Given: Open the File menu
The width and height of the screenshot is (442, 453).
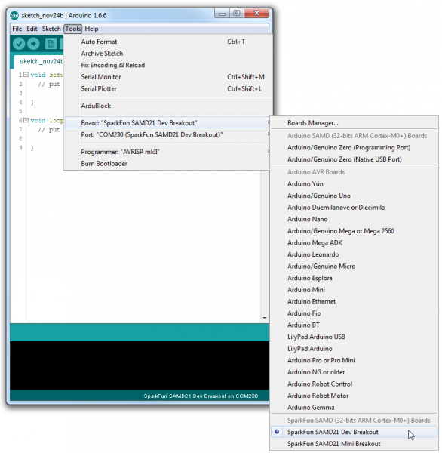Looking at the screenshot, I should 17,29.
